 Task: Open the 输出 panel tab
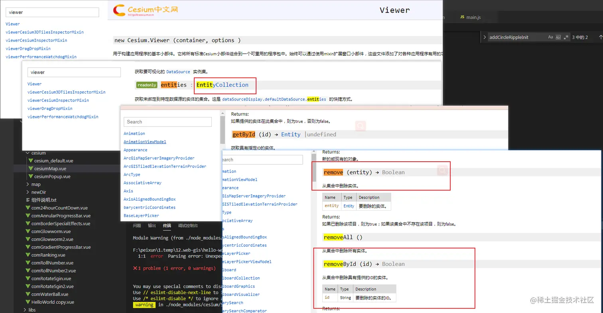pyautogui.click(x=152, y=225)
